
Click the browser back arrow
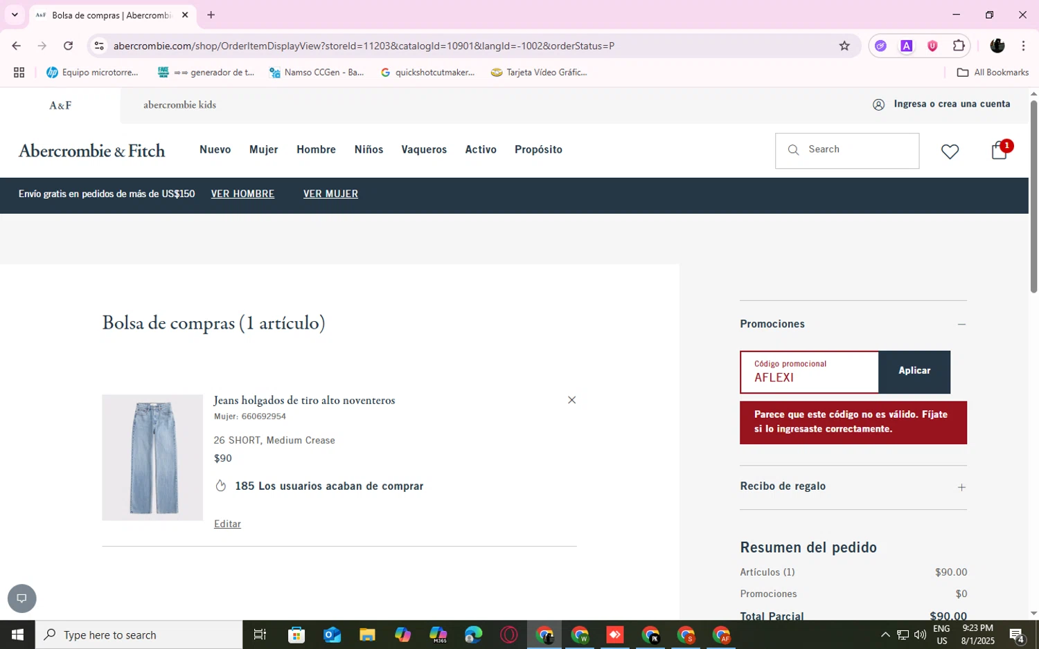[x=16, y=46]
